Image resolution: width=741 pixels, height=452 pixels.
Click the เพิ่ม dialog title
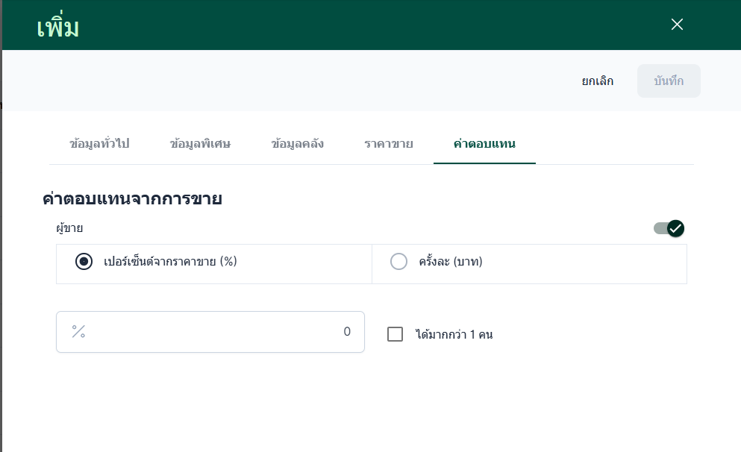[x=57, y=28]
